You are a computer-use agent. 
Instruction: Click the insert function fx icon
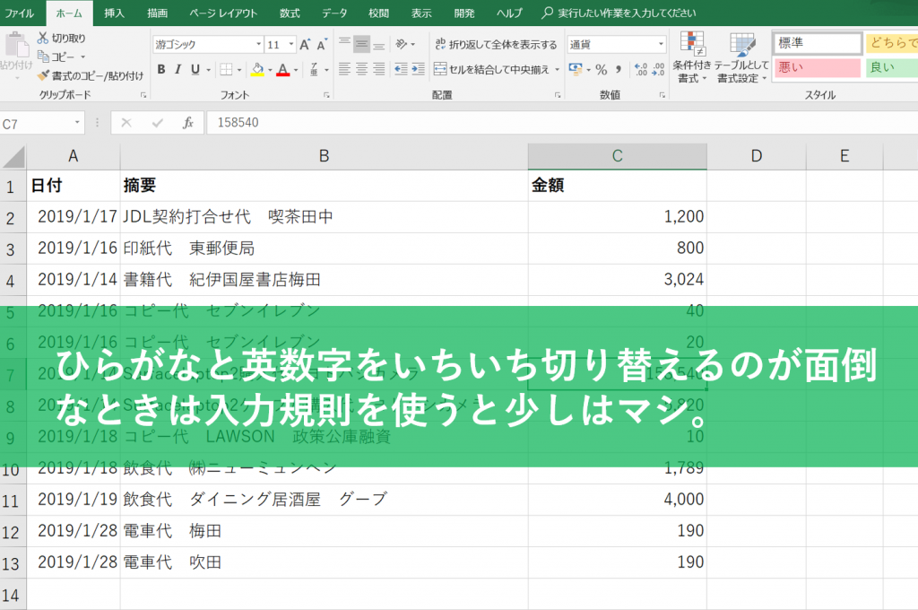[x=187, y=123]
